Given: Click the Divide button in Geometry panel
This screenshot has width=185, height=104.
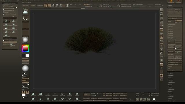Looking at the screenshot, I should (171, 22).
